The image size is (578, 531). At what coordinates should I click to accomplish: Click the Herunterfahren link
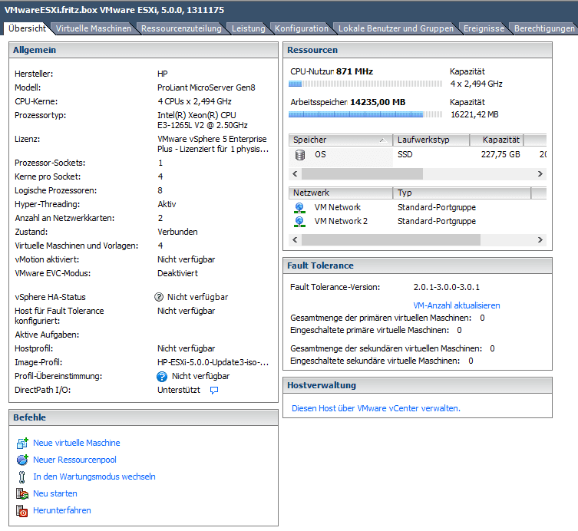(x=62, y=511)
